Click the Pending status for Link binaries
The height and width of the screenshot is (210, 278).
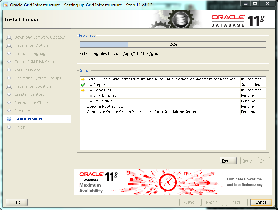click(248, 95)
